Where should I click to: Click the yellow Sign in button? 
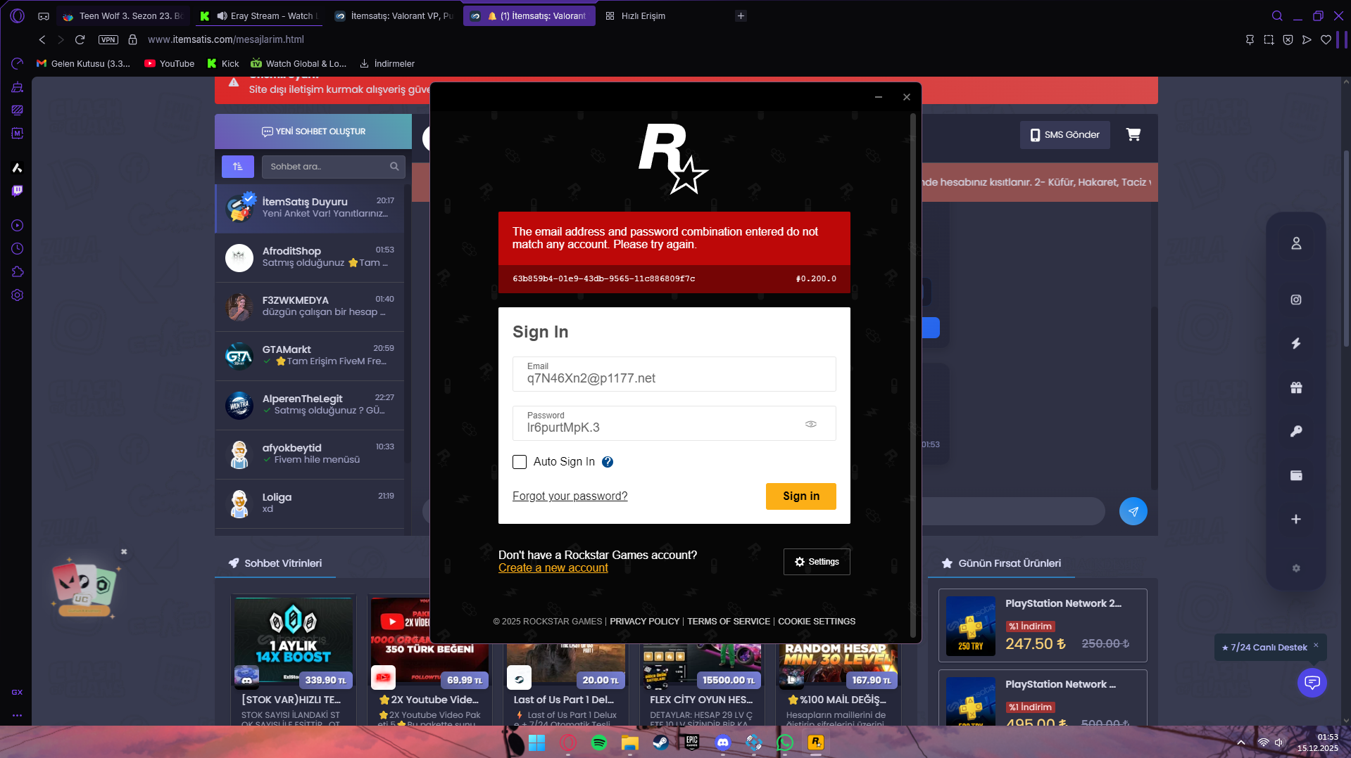(x=801, y=496)
